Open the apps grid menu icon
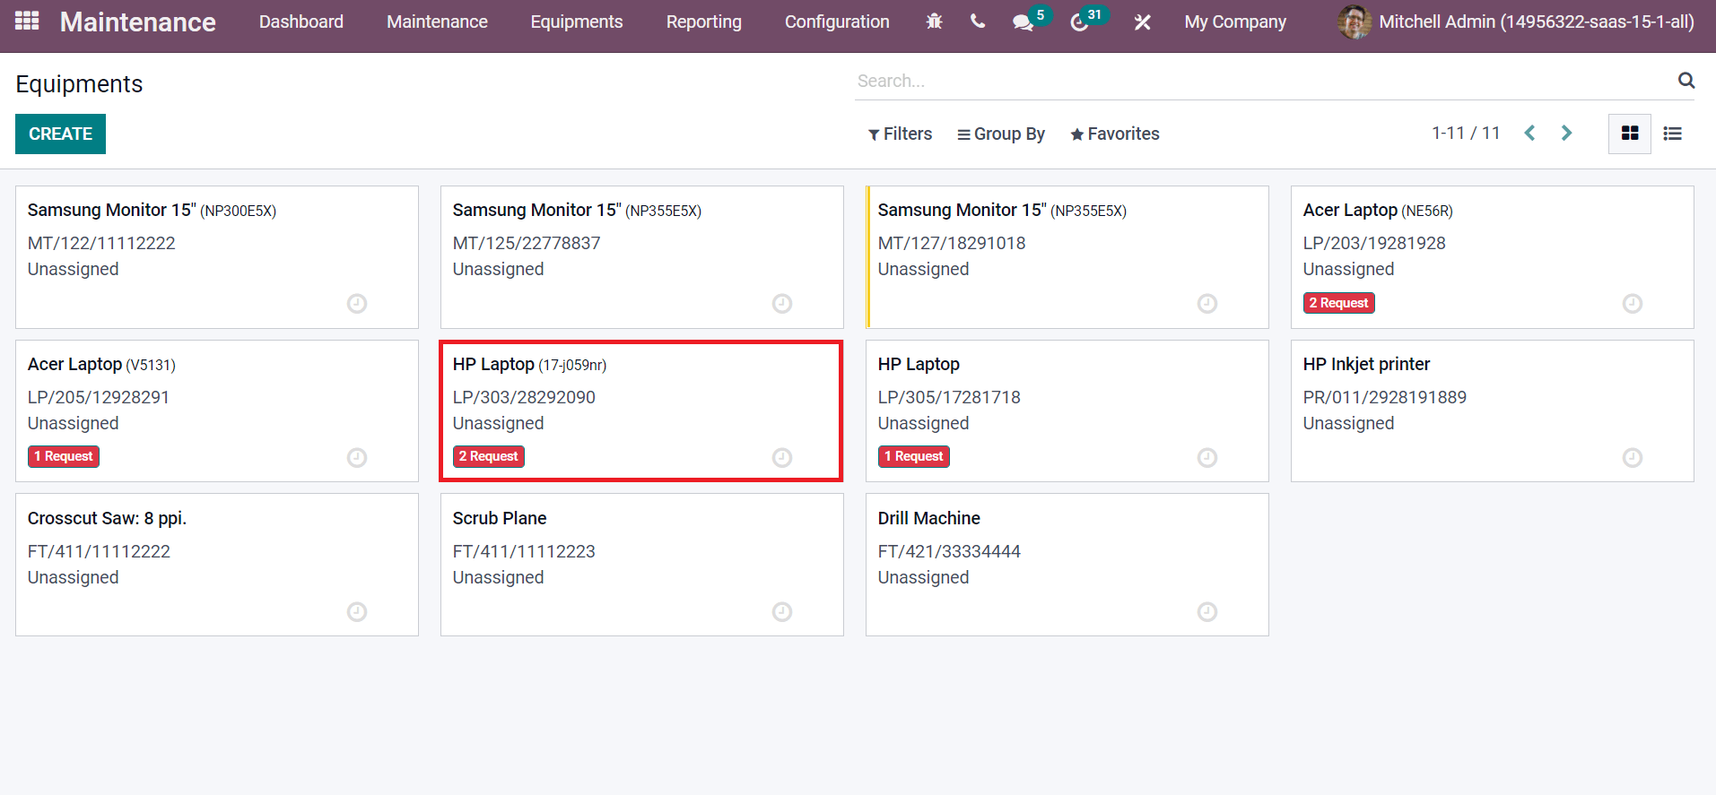 27,21
